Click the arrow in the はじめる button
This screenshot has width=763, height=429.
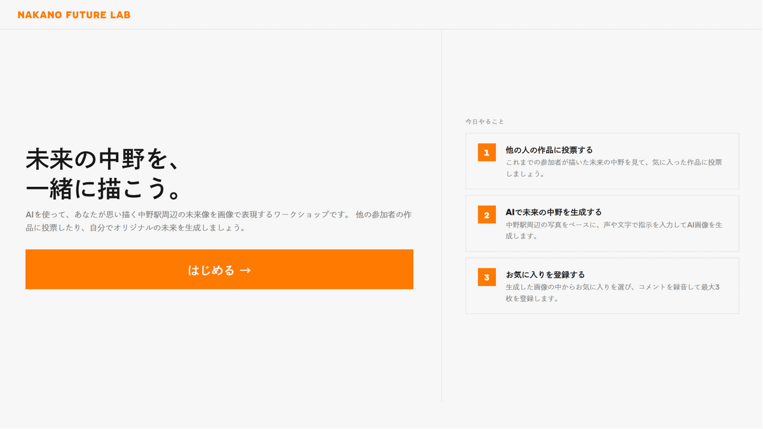pyautogui.click(x=245, y=270)
